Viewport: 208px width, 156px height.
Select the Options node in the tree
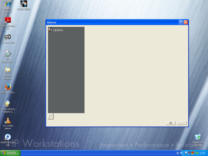click(56, 30)
